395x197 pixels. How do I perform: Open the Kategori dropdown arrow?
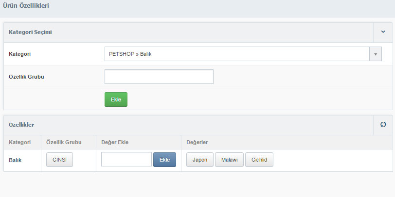pyautogui.click(x=376, y=54)
